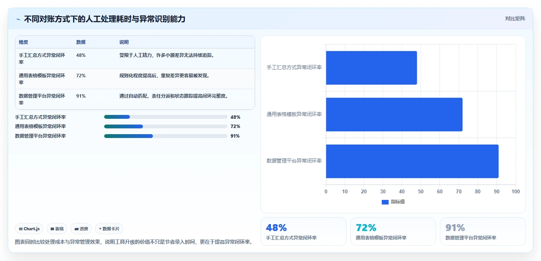541x261 pixels.
Task: Click the 91% value beside the progress bar
Action: (x=235, y=136)
